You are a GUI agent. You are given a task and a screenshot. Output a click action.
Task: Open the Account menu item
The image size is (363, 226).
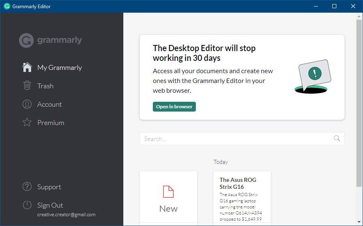tap(50, 104)
